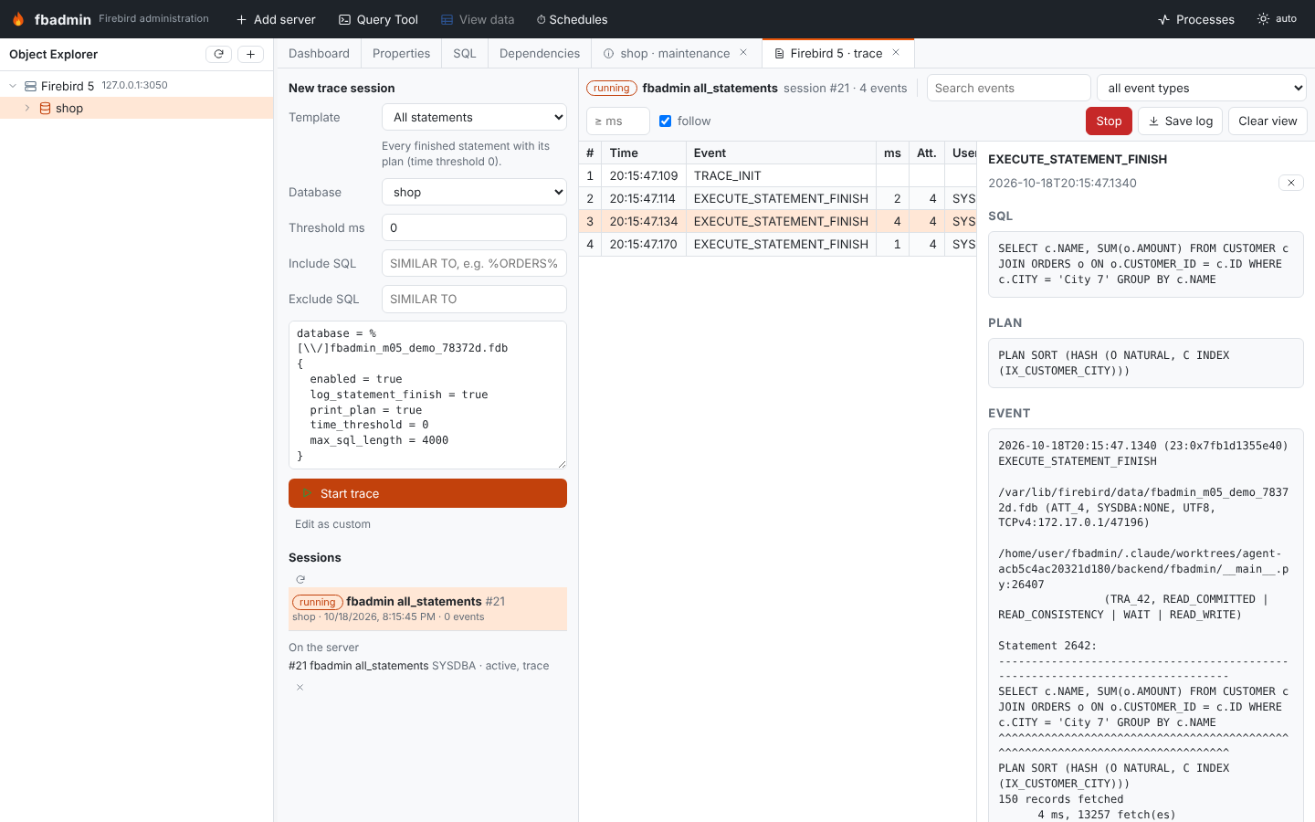The width and height of the screenshot is (1315, 822).
Task: Click the Start trace button
Action: (427, 493)
